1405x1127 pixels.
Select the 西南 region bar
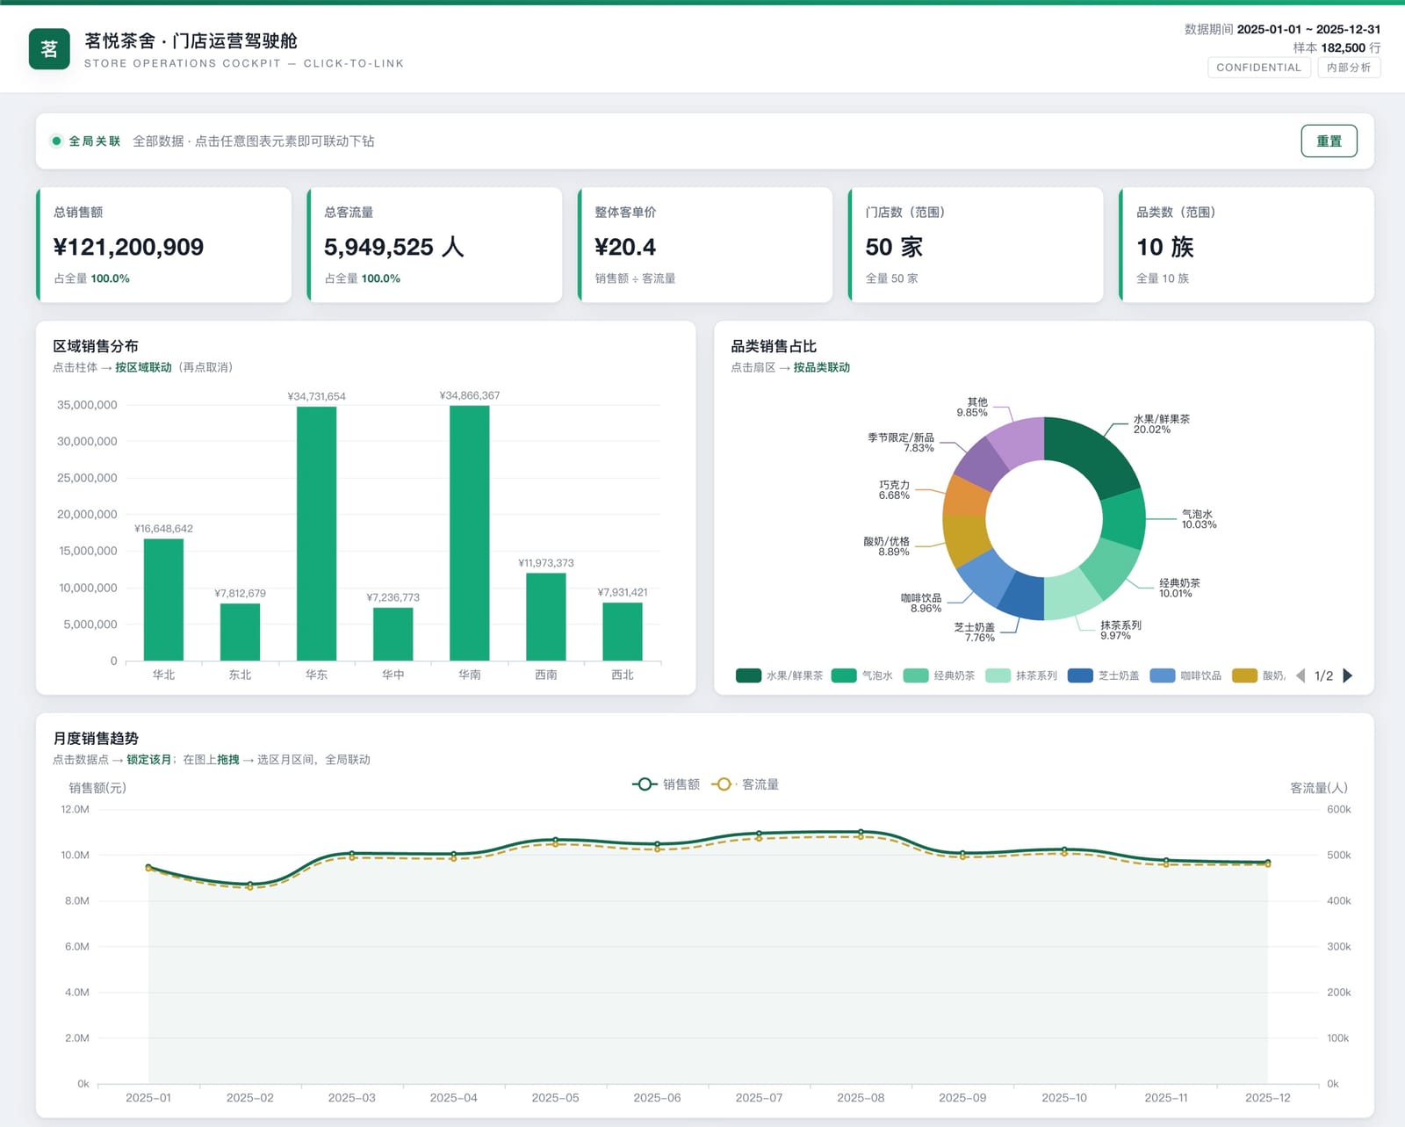pos(545,617)
